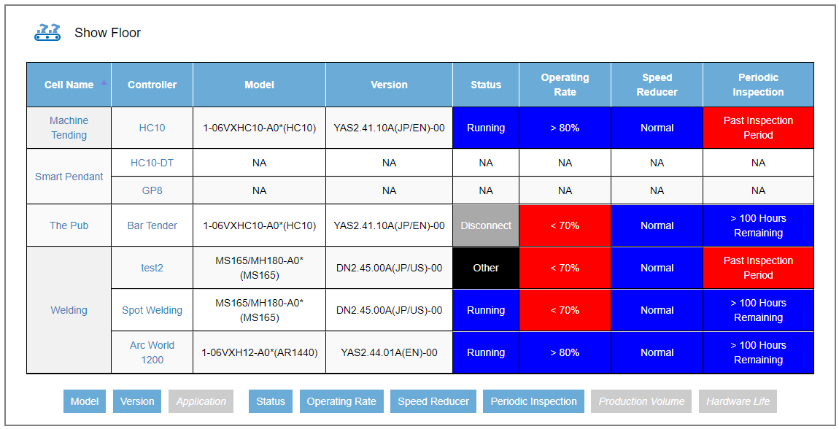Select the Spot Welding controller
This screenshot has width=839, height=429.
[x=152, y=310]
